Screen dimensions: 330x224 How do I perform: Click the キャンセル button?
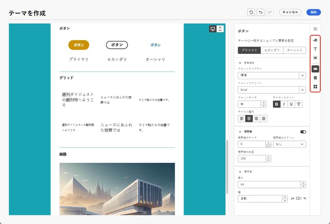point(290,12)
